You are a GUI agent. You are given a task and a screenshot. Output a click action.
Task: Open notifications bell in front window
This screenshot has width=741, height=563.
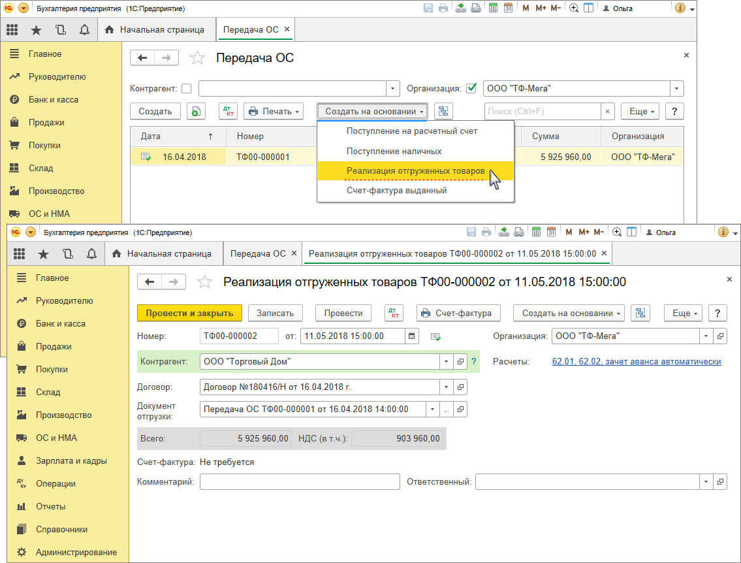point(91,254)
